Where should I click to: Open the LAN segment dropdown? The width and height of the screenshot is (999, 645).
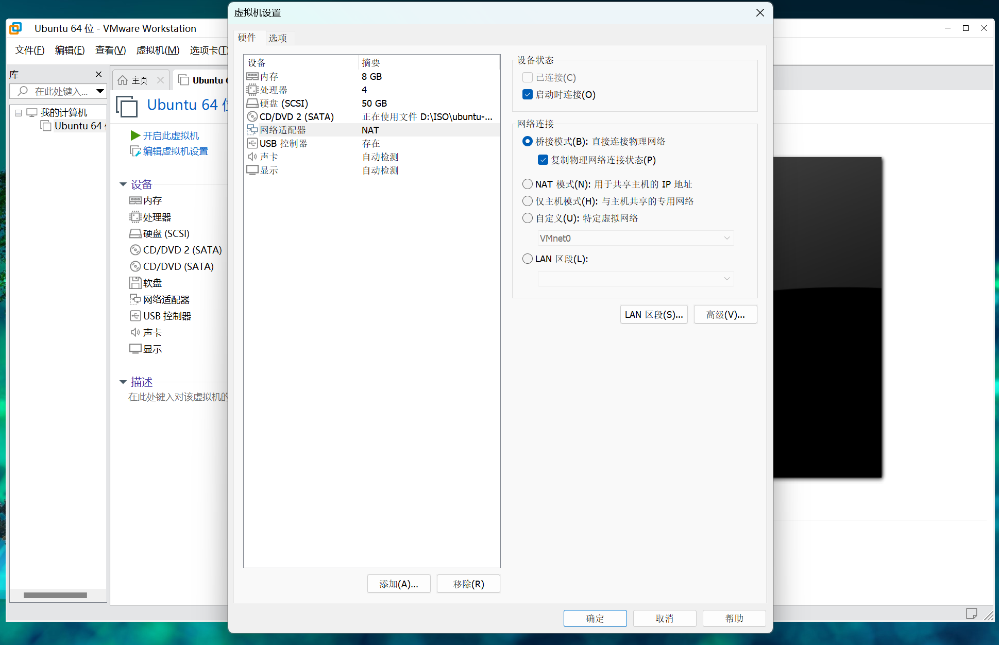636,279
